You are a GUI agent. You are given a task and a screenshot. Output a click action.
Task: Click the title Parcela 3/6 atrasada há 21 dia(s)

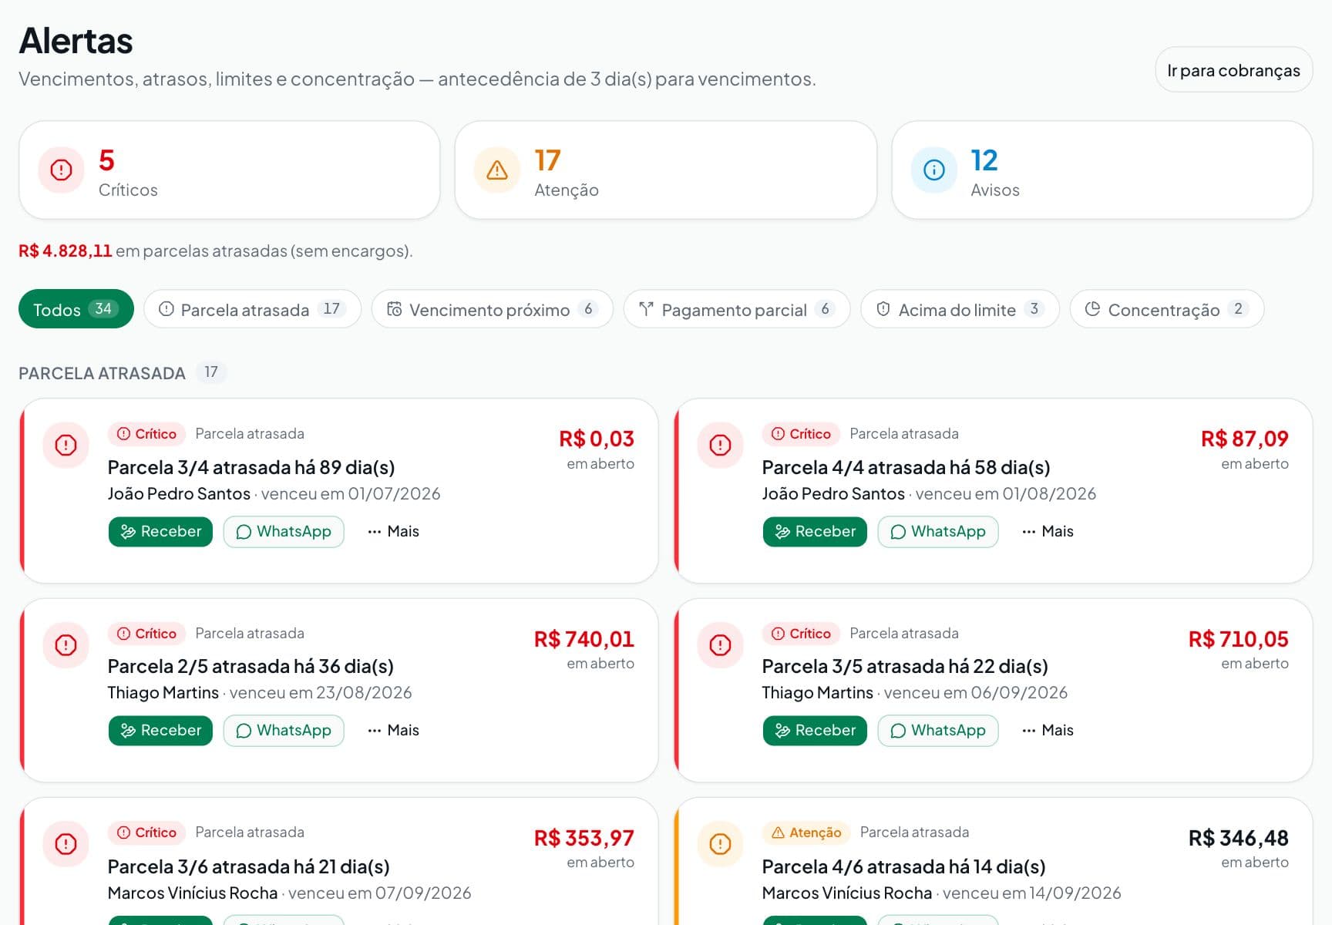pos(248,866)
